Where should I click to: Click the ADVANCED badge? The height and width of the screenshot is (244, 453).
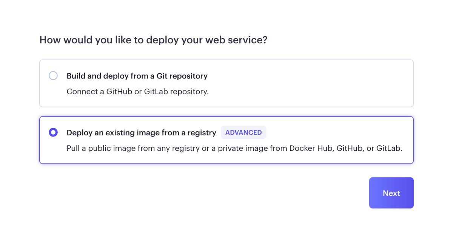coord(243,132)
